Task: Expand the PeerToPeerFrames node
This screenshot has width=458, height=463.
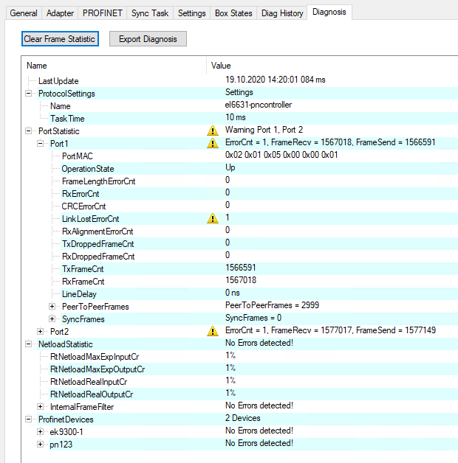Action: [52, 306]
